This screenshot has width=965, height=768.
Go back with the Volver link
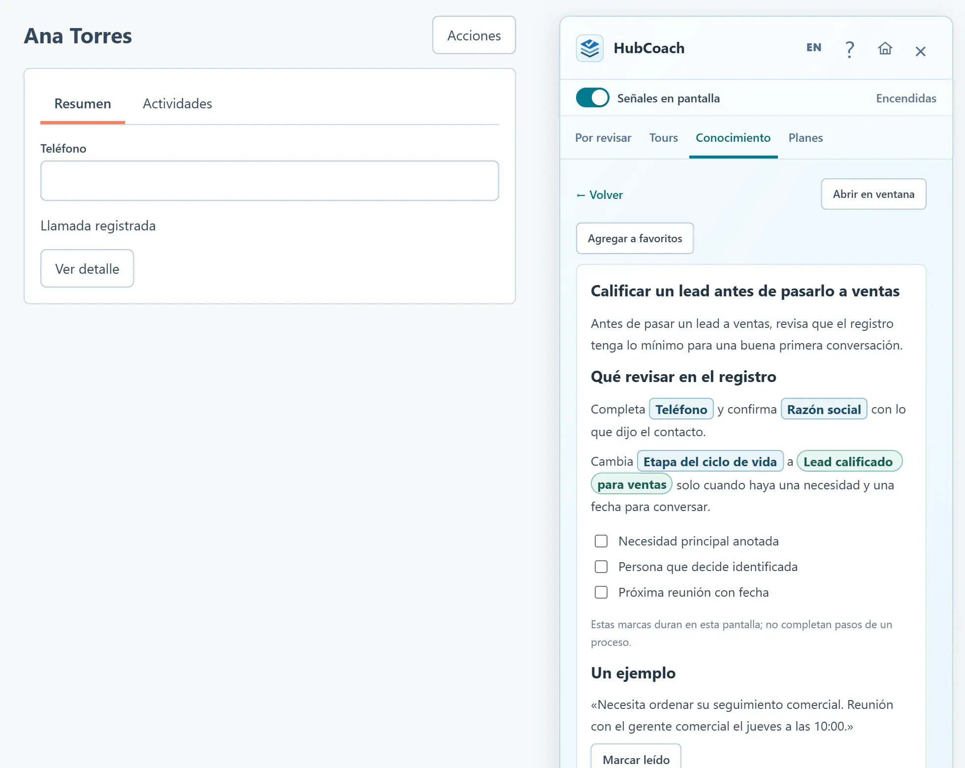600,195
